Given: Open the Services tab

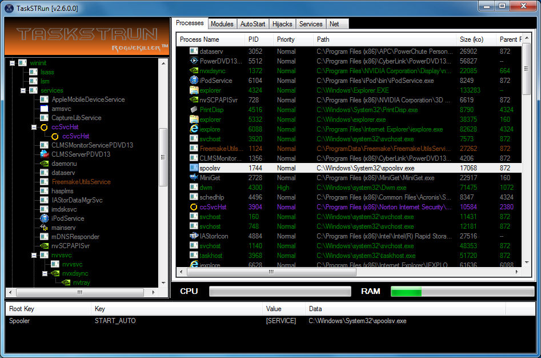Looking at the screenshot, I should [x=311, y=24].
